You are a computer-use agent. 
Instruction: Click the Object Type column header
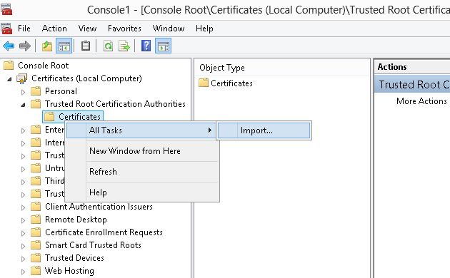click(x=222, y=68)
